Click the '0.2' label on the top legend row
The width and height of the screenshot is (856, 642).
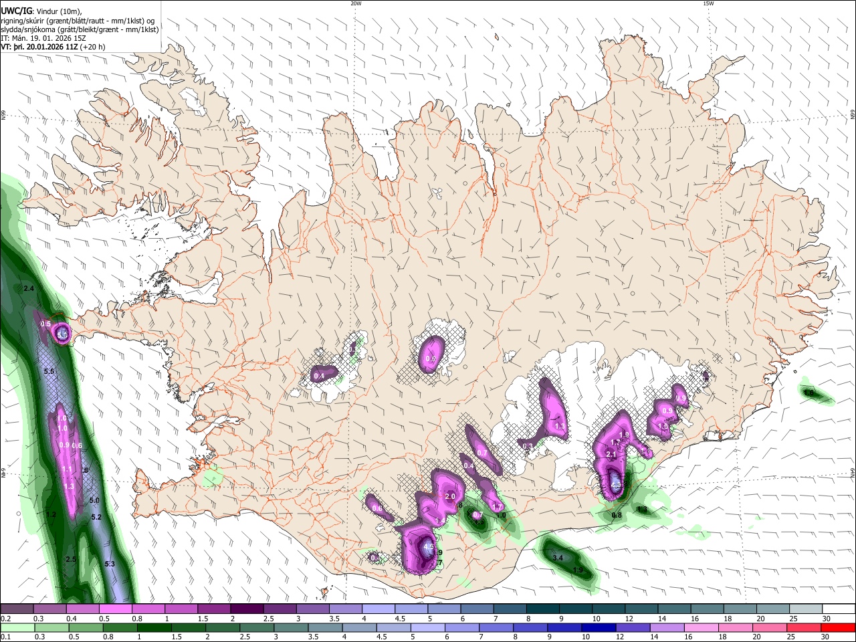5,619
